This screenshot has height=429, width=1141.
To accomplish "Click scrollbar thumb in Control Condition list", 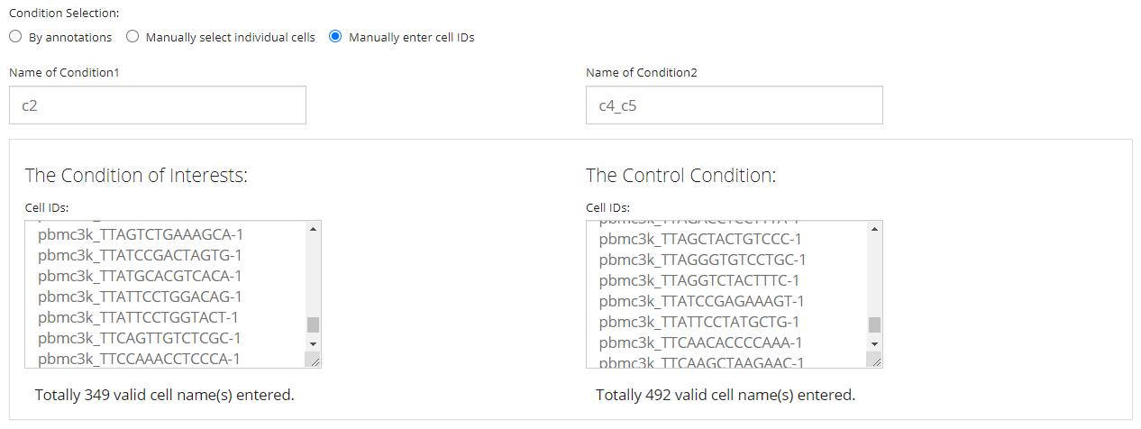I will (874, 324).
